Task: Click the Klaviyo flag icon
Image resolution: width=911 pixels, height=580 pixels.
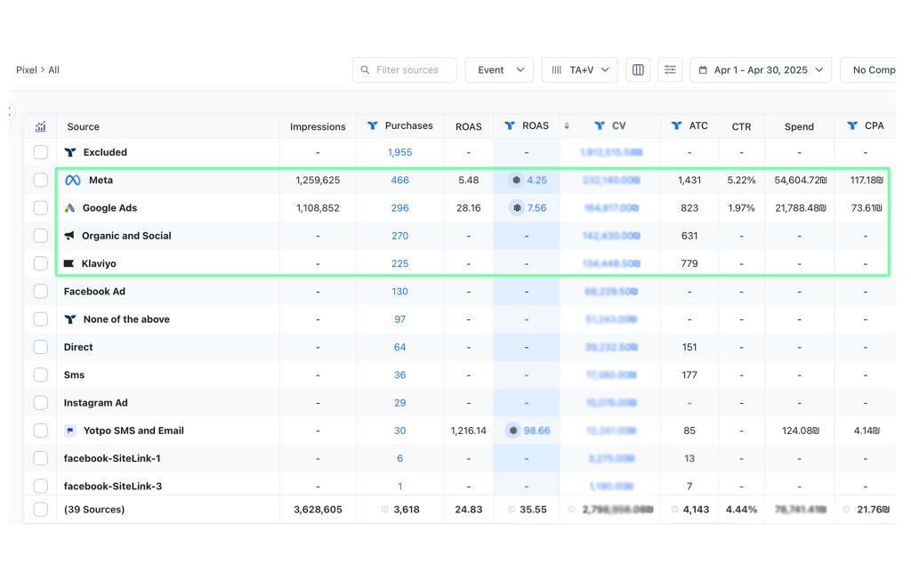Action: (x=69, y=263)
